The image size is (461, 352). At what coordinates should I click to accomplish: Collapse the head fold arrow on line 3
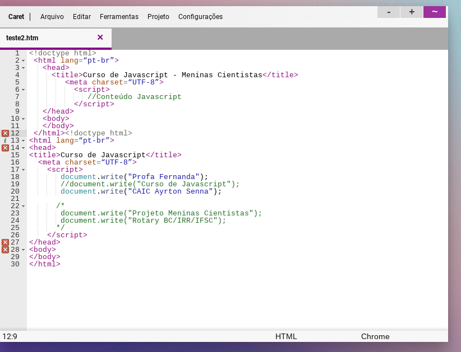(23, 68)
